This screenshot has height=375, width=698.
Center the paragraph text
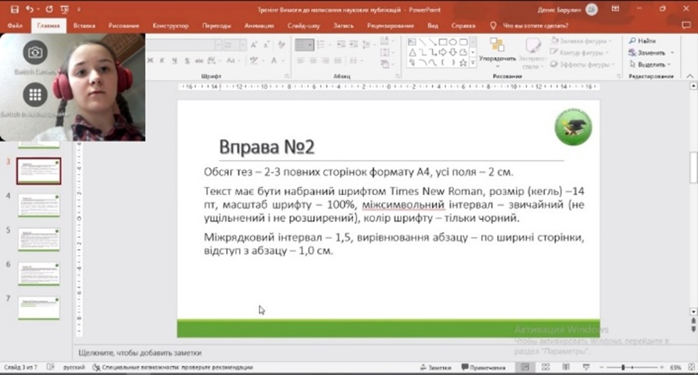pyautogui.click(x=313, y=60)
